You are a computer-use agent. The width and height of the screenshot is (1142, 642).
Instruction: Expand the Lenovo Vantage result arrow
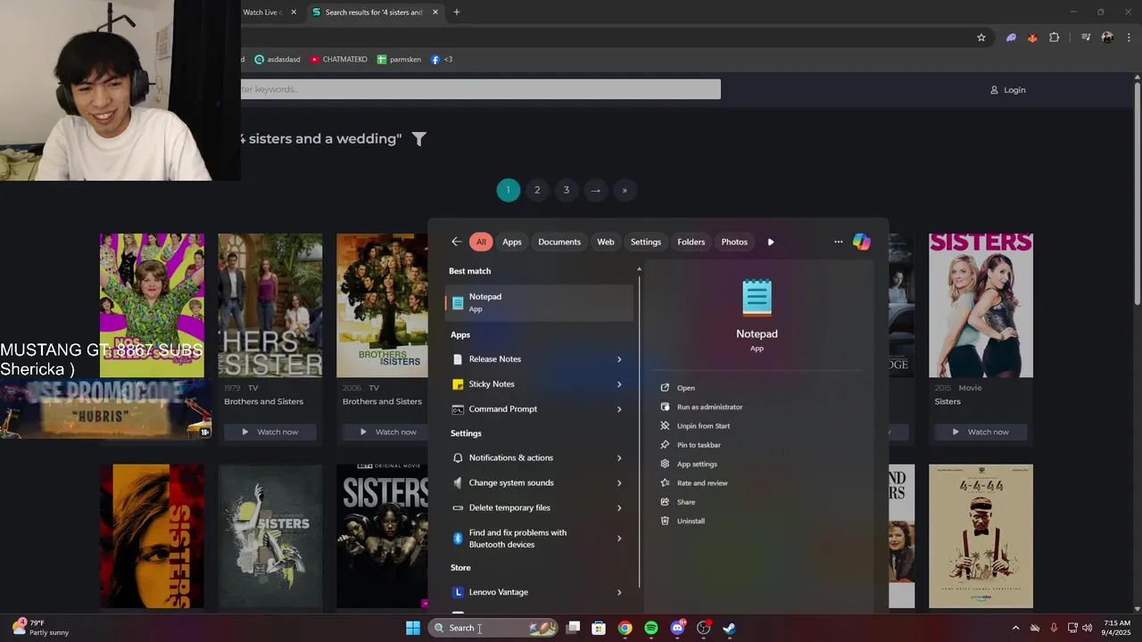[x=619, y=592]
